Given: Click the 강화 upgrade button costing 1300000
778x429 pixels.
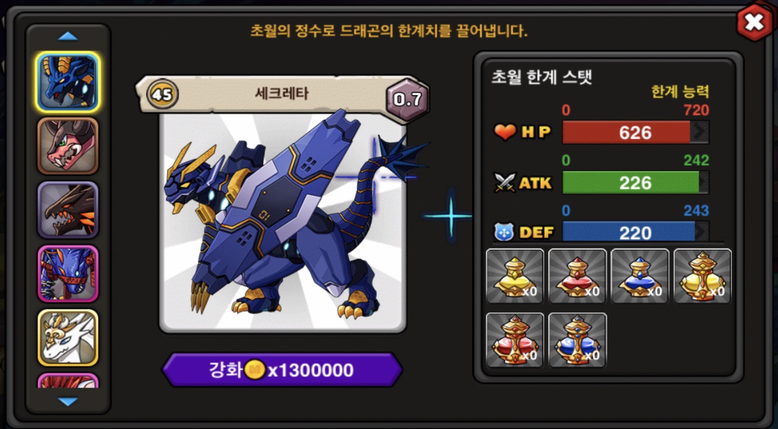Looking at the screenshot, I should point(282,370).
